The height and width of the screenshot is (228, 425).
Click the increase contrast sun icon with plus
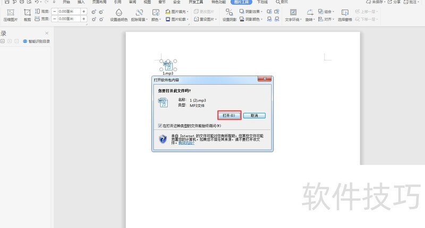94,19
